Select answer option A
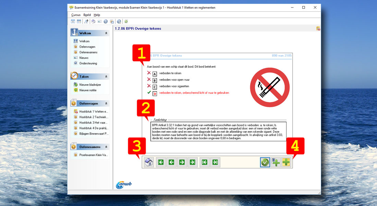 (155, 74)
